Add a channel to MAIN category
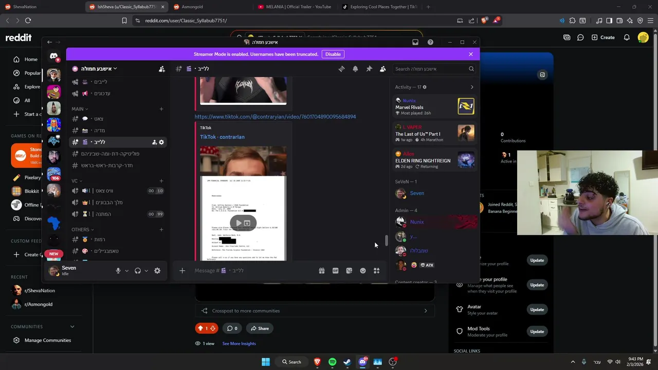Image resolution: width=658 pixels, height=370 pixels. tap(161, 109)
